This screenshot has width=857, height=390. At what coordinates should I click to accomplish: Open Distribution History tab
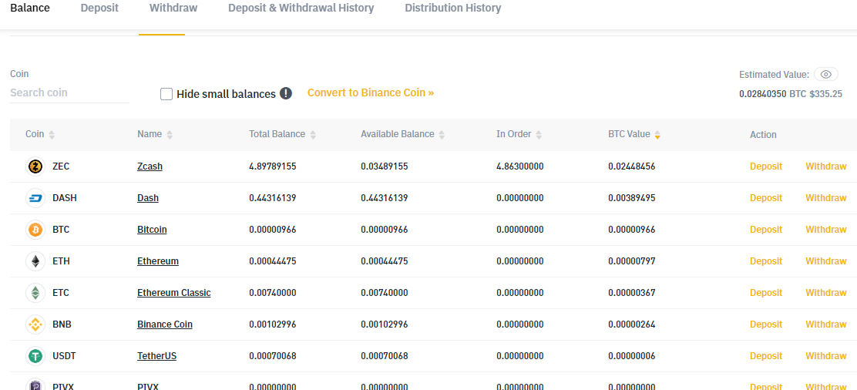click(x=452, y=8)
